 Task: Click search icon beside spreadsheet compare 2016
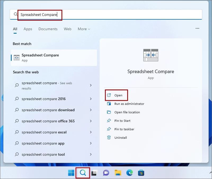(17, 99)
